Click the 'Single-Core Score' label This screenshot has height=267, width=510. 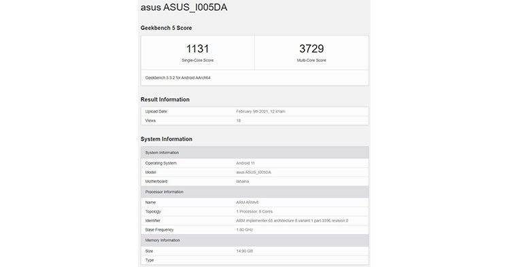click(197, 60)
